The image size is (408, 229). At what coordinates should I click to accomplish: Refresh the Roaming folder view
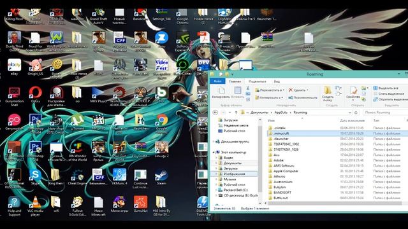pyautogui.click(x=356, y=113)
